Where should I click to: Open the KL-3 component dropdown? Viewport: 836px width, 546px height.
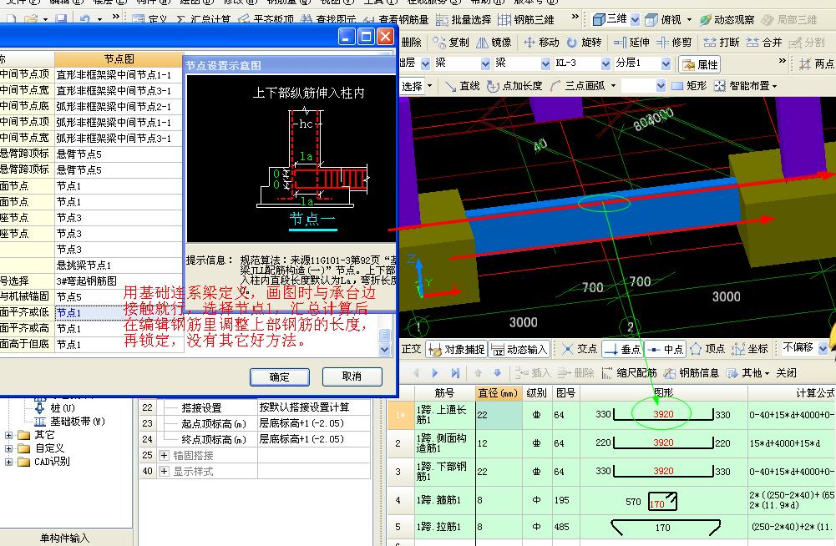[605, 63]
